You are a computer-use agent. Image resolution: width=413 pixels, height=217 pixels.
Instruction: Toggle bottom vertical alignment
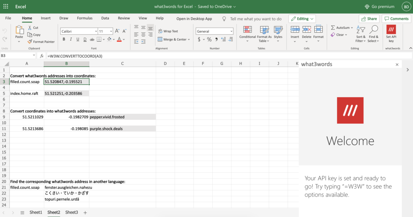point(151,28)
